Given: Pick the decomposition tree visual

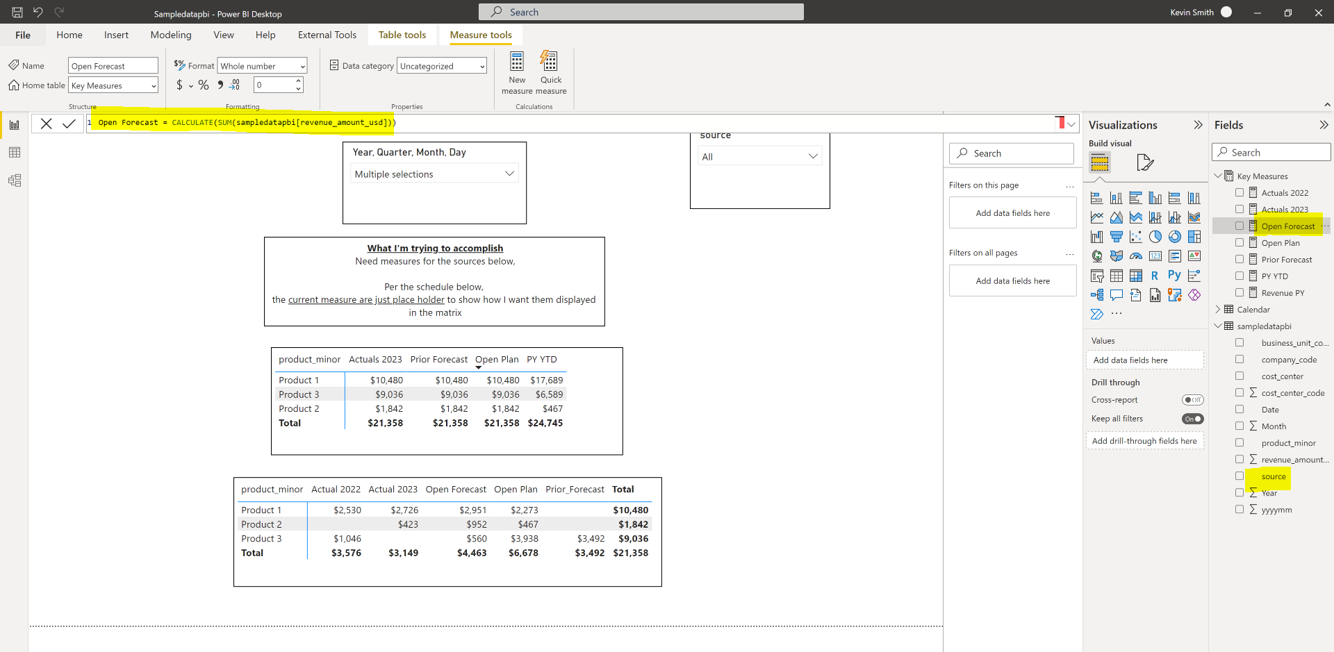Looking at the screenshot, I should click(1096, 295).
